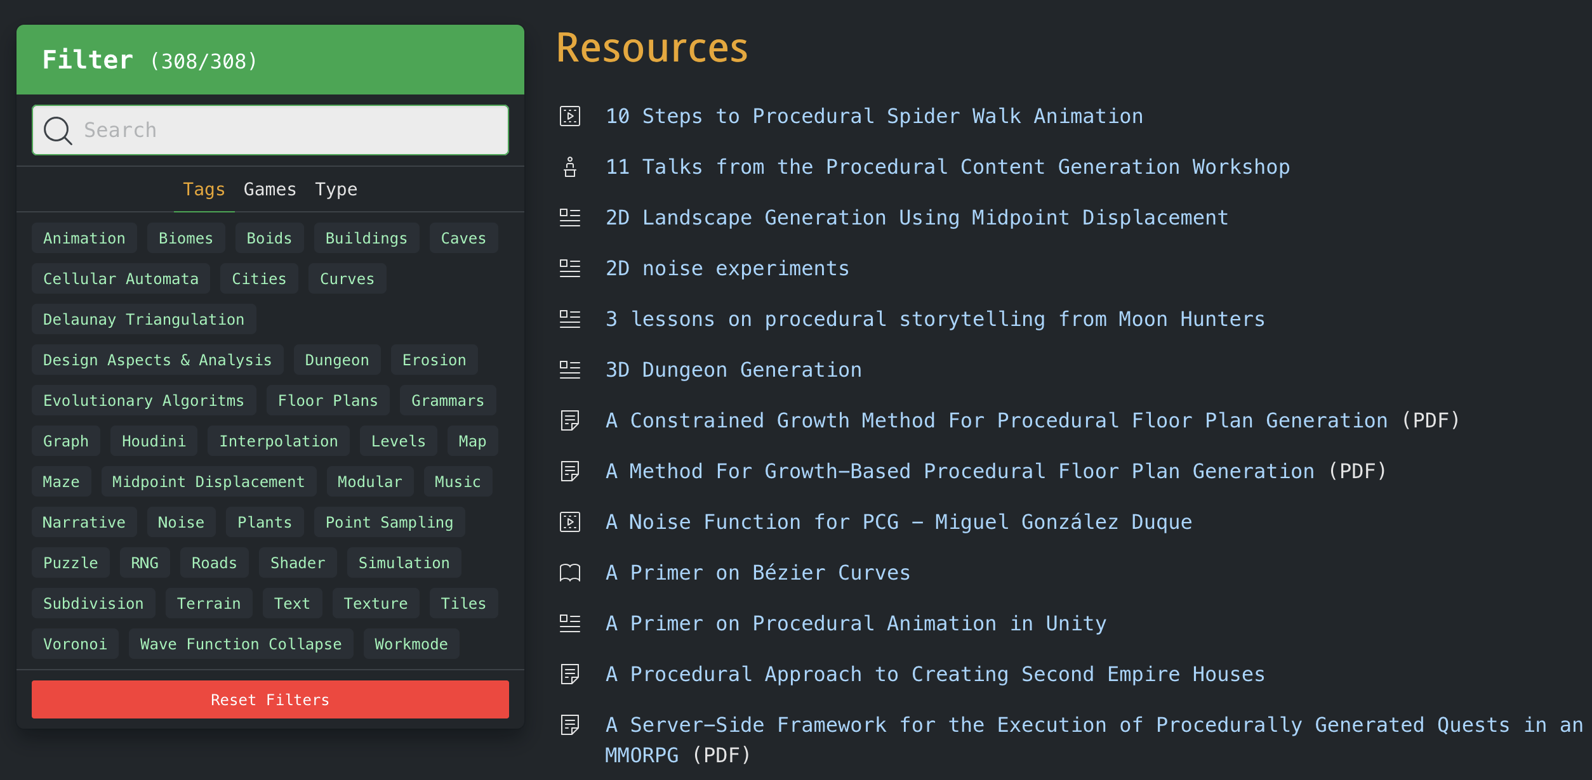Select the Maze tag
The image size is (1592, 780).
61,481
